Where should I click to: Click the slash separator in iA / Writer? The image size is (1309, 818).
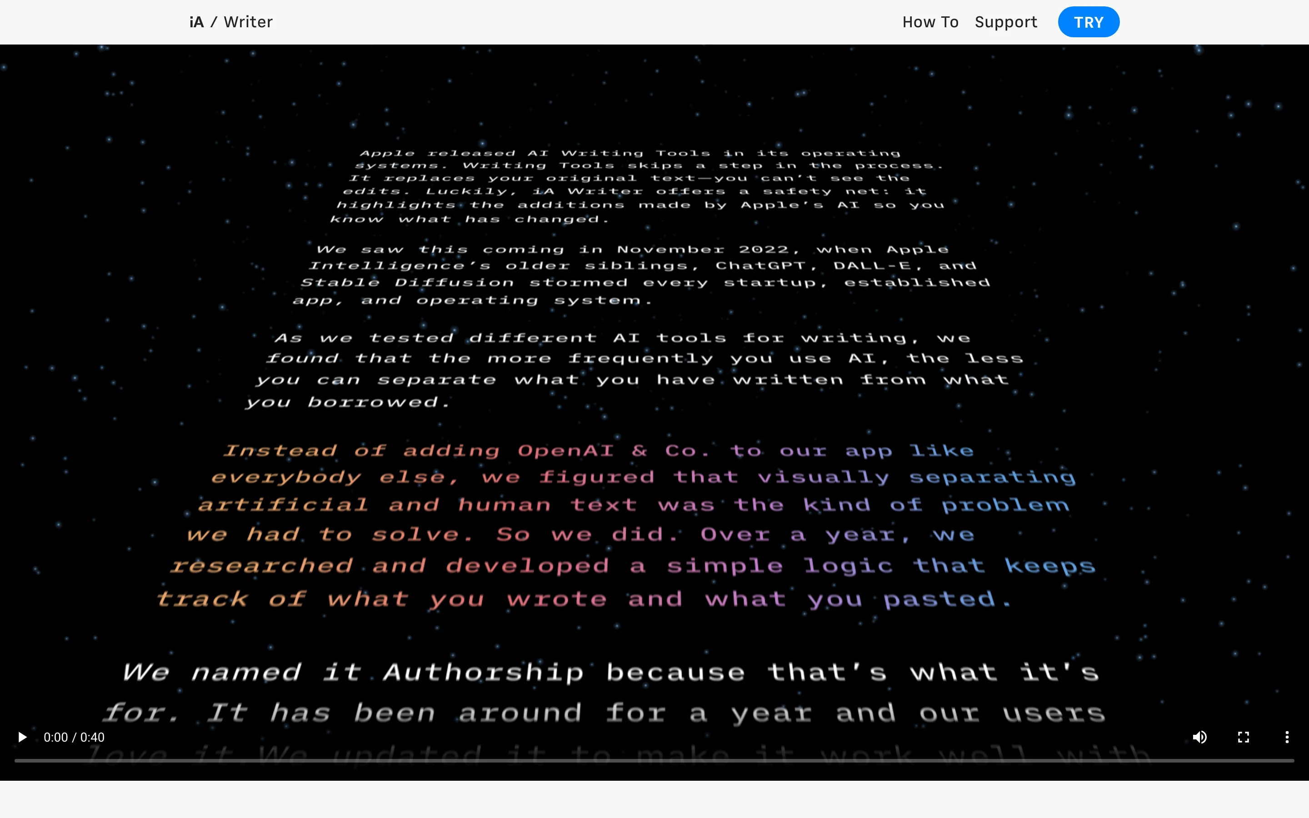click(214, 22)
